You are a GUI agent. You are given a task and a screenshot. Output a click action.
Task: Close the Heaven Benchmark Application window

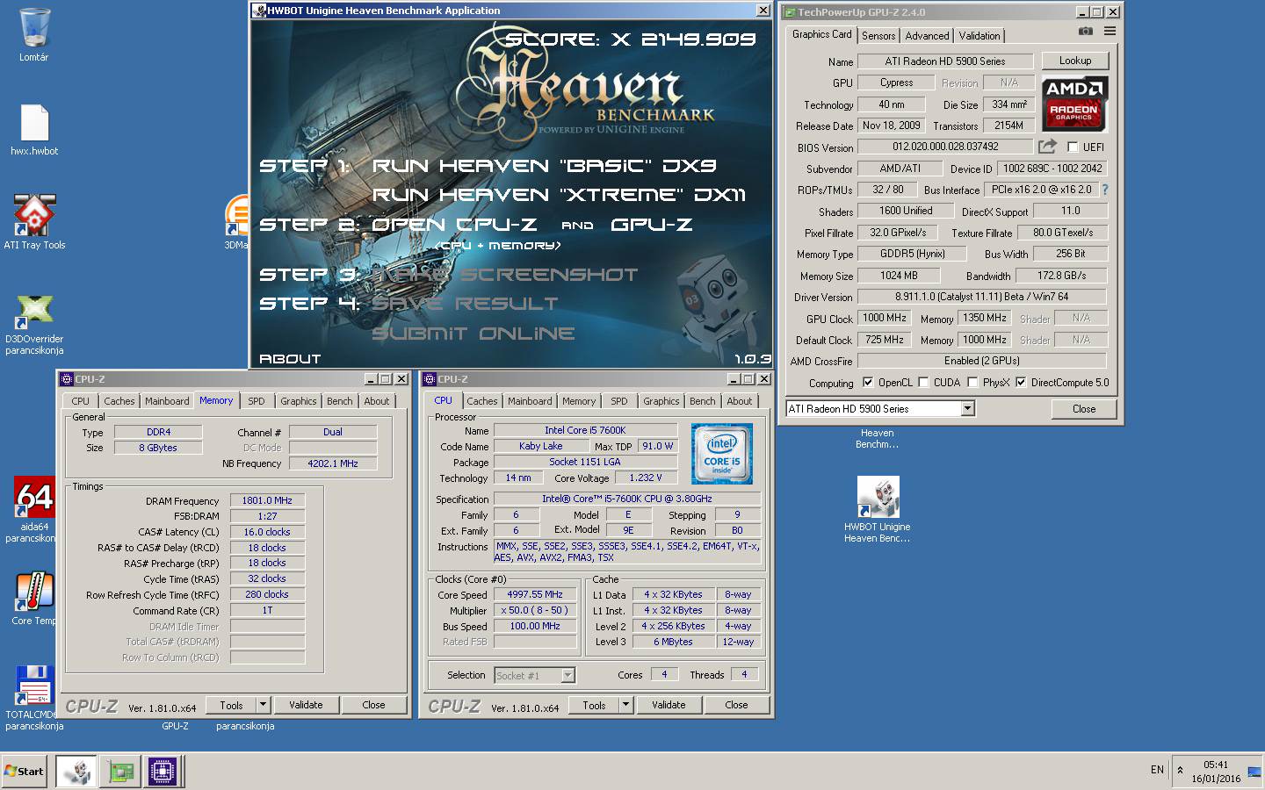(x=763, y=11)
